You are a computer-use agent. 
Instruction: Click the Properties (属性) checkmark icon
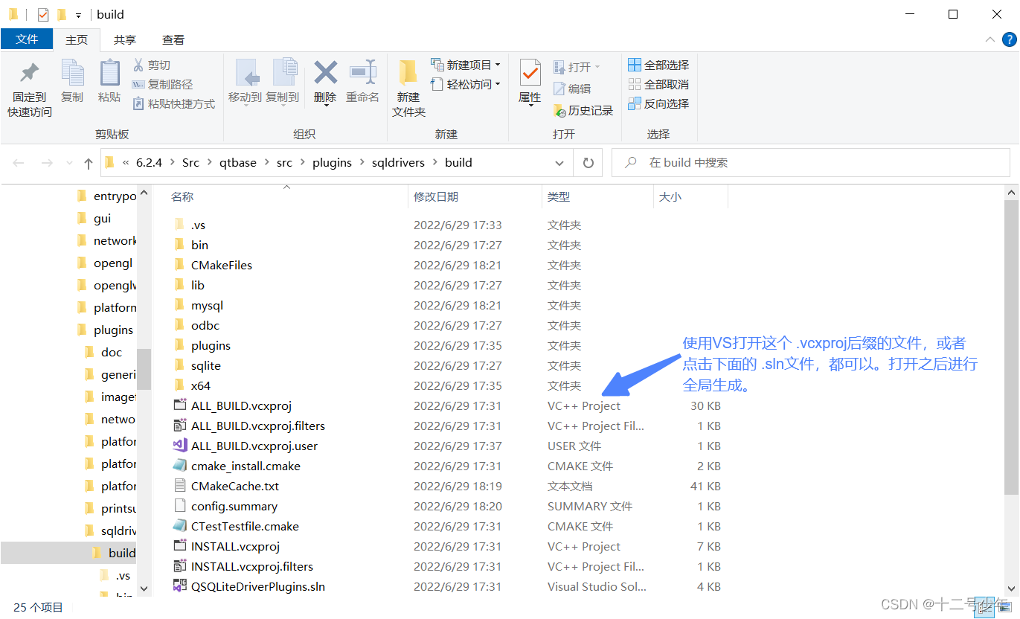pyautogui.click(x=530, y=73)
